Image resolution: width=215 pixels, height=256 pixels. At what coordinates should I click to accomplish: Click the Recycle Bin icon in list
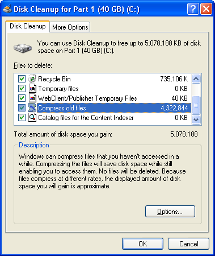click(32, 79)
